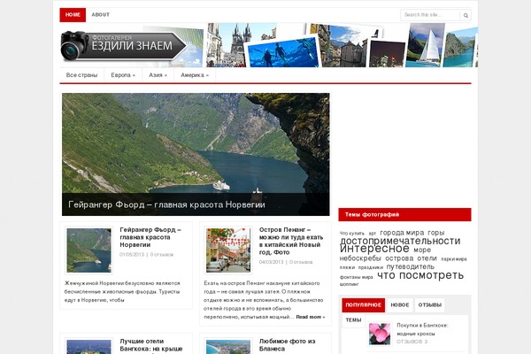The image size is (531, 354).
Task: Expand the 'Азия' dropdown menu
Action: coord(158,75)
